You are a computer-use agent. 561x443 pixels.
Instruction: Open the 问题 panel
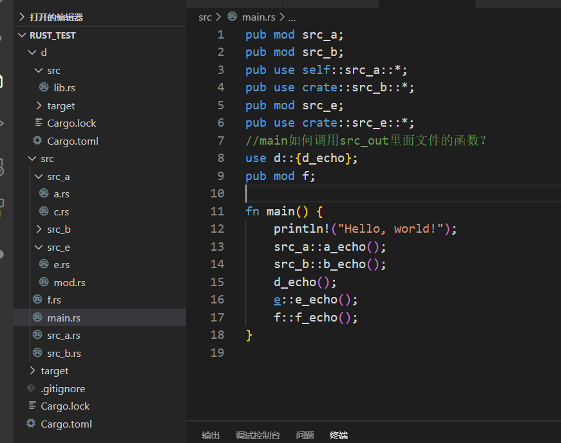click(304, 435)
